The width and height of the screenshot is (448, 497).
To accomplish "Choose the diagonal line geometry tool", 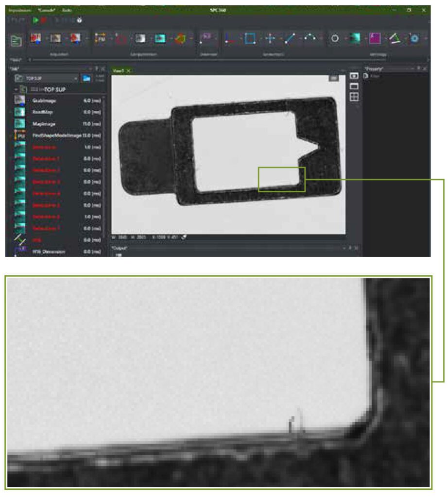I will pos(290,39).
